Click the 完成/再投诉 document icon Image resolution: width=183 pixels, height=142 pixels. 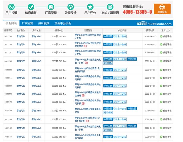coord(110,7)
